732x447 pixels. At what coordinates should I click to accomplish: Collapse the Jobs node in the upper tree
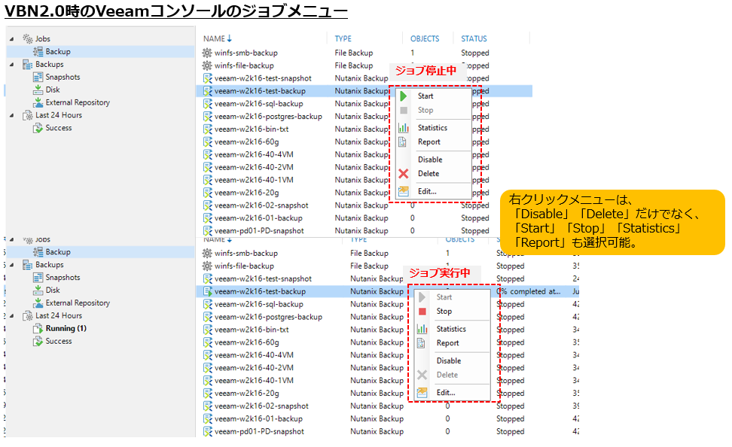[x=11, y=38]
